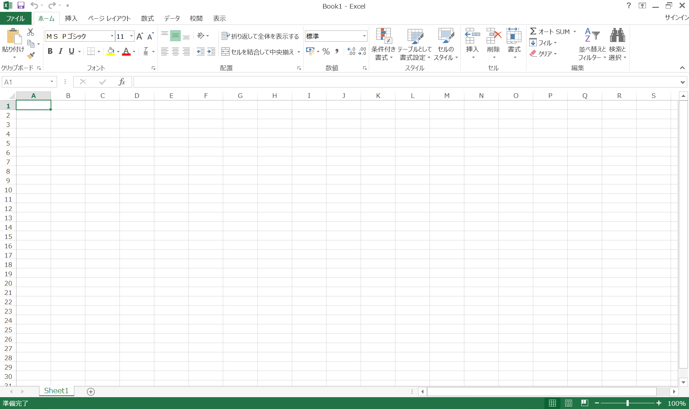Open the font size dropdown arrow

coord(131,36)
